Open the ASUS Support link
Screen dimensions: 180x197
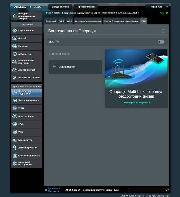73,190
